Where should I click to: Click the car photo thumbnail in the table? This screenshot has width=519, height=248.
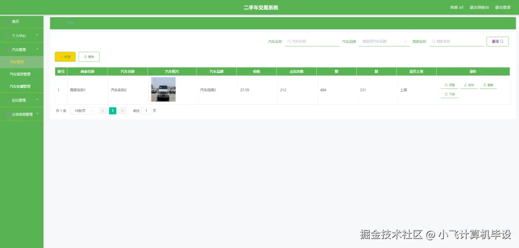point(163,89)
